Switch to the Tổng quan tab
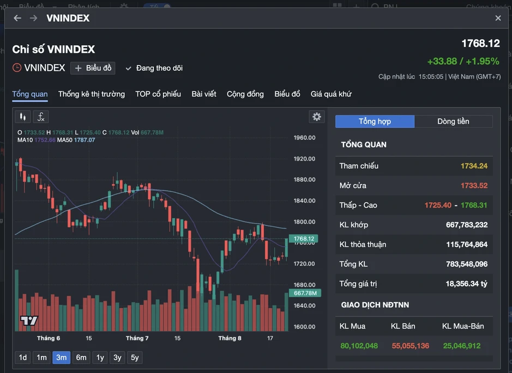The width and height of the screenshot is (512, 373). [29, 94]
